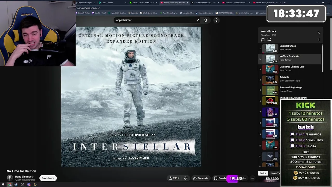Screen dimensions: 332x187
Task: Switch to Convertidor de YouTube a MP3 tab
Action: [205, 3]
